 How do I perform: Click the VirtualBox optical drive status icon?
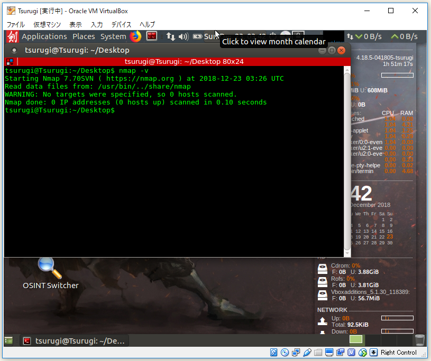(x=284, y=352)
